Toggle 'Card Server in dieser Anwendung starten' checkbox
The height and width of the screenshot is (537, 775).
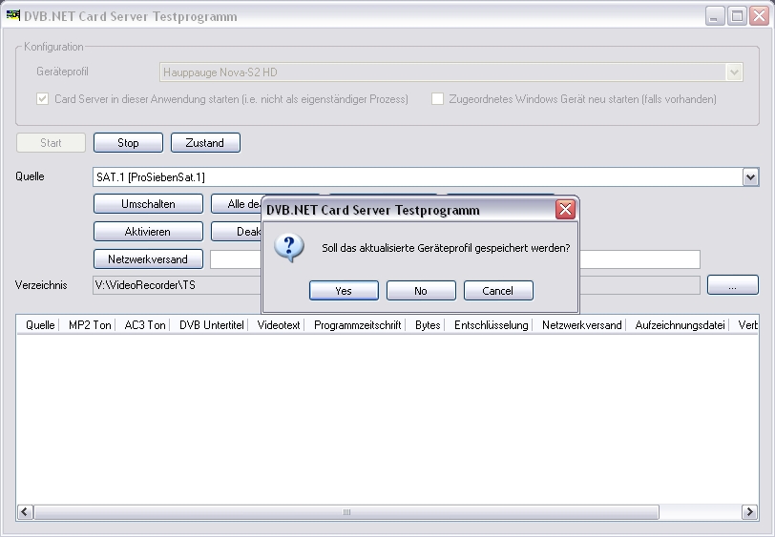point(43,99)
